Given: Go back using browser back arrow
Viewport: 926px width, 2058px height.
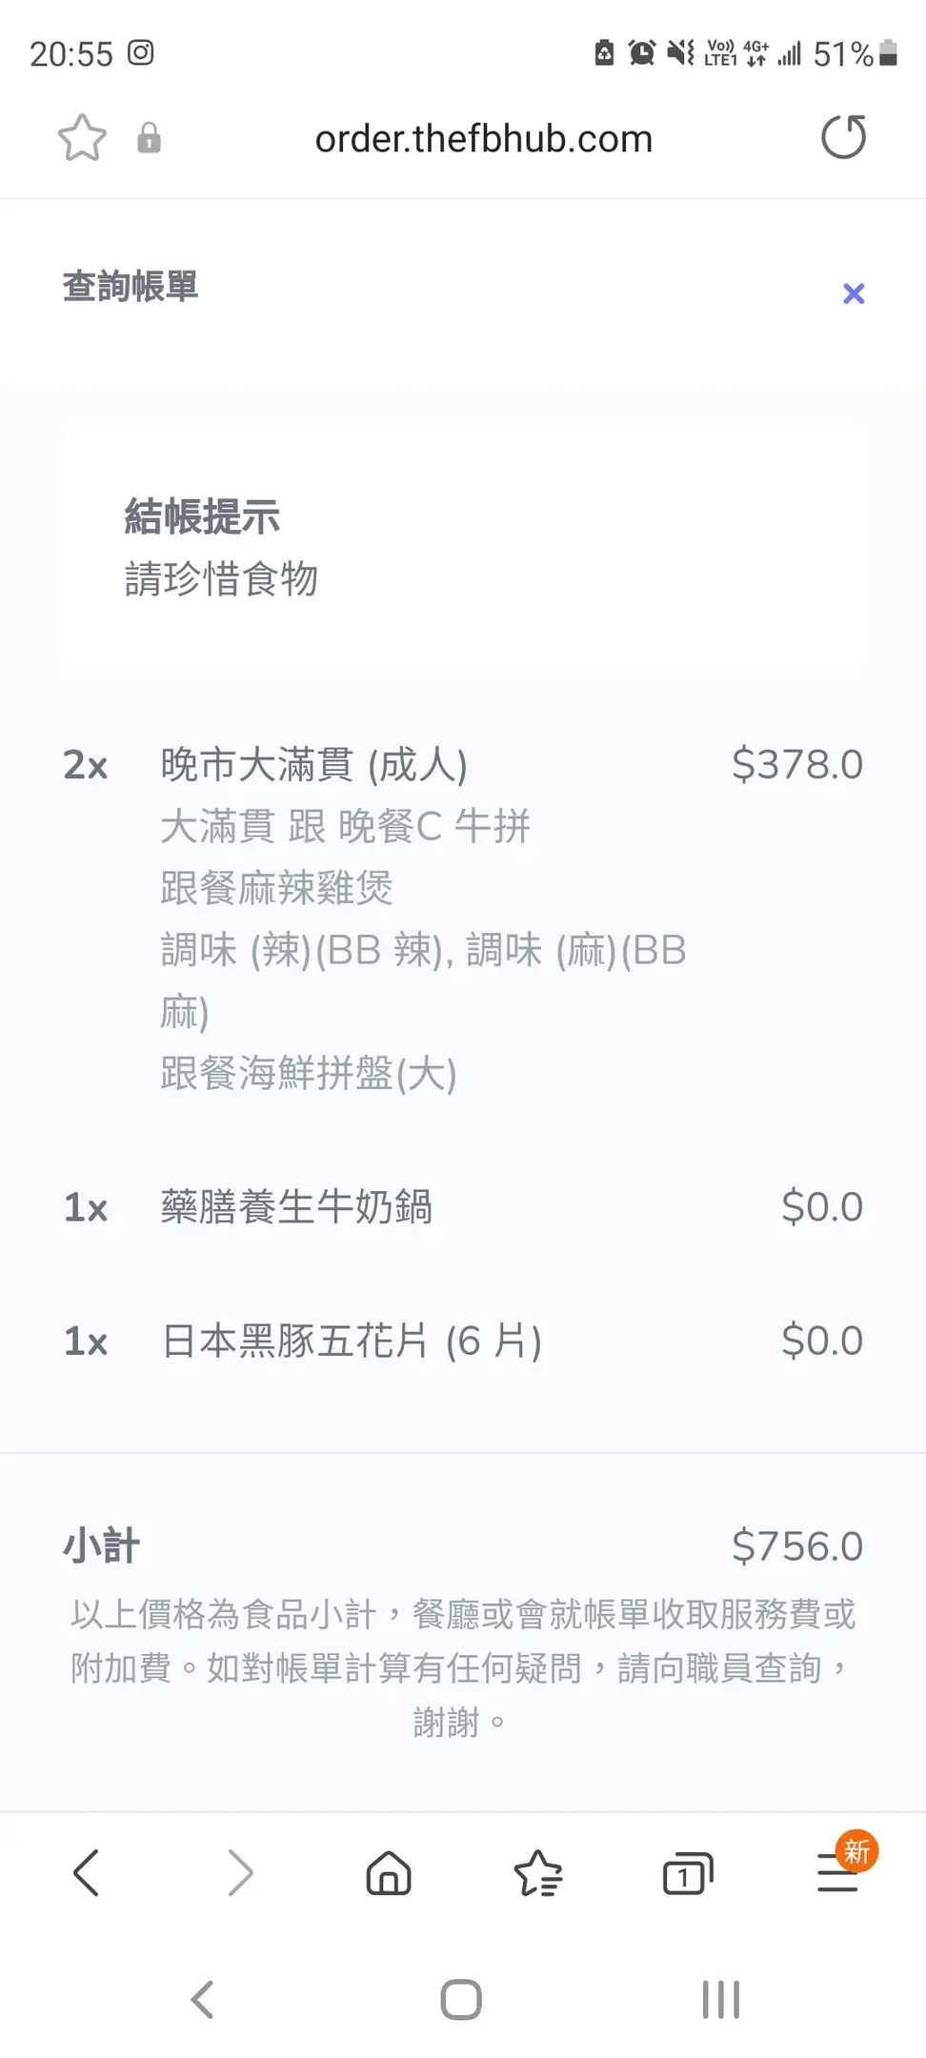Looking at the screenshot, I should tap(87, 1873).
